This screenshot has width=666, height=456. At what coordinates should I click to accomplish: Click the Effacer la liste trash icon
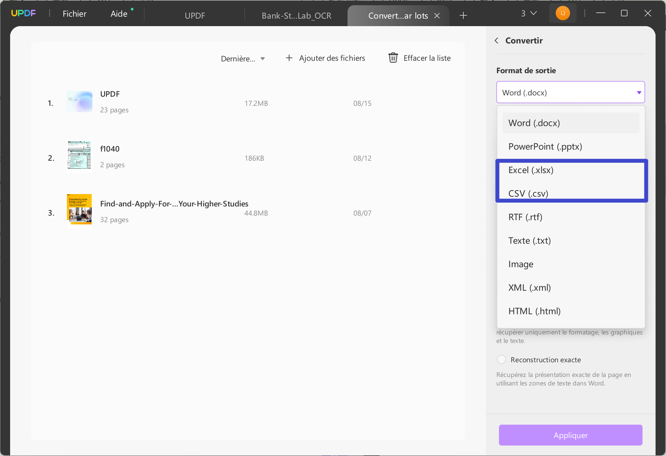coord(393,58)
